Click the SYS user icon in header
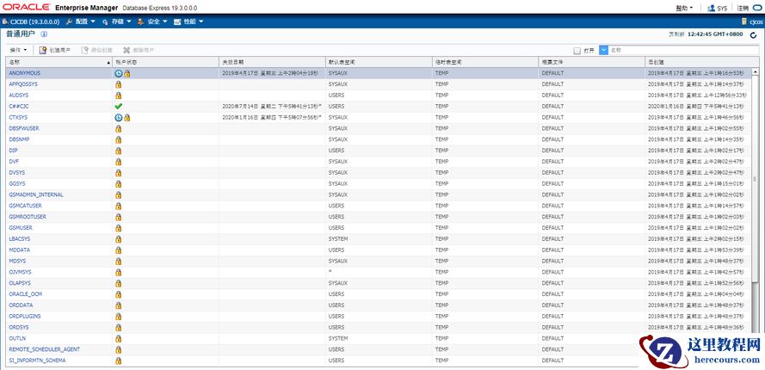The image size is (765, 370). (711, 8)
